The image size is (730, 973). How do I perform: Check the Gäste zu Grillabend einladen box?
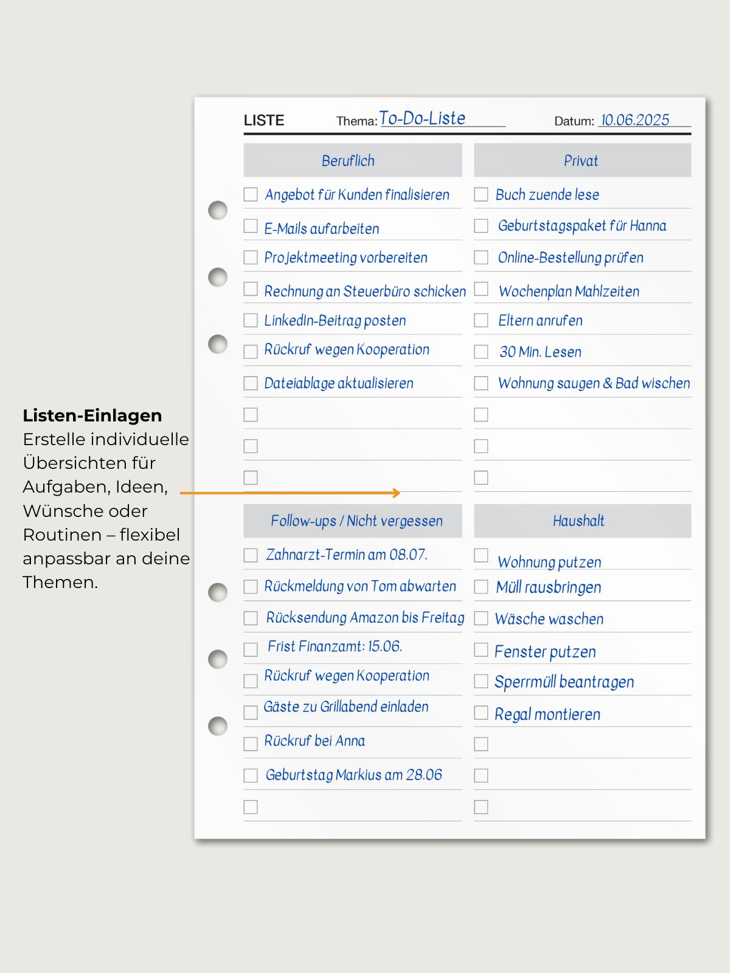pos(251,713)
